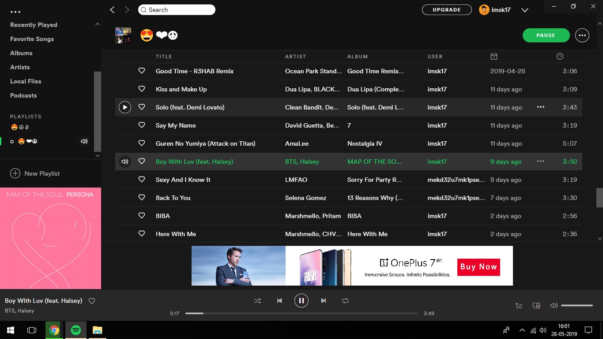This screenshot has height=339, width=603.
Task: Like Kiss and Make Up with heart
Action: 142,89
